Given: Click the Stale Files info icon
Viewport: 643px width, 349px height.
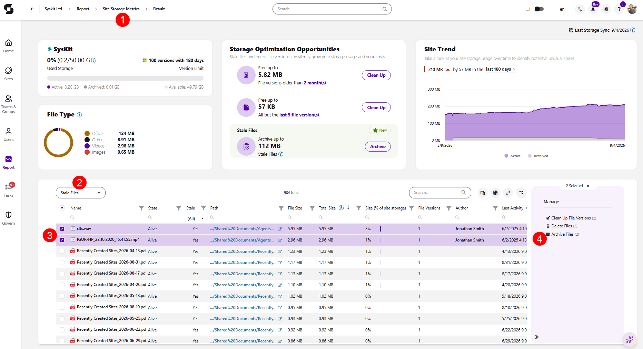Looking at the screenshot, I should coord(281,154).
